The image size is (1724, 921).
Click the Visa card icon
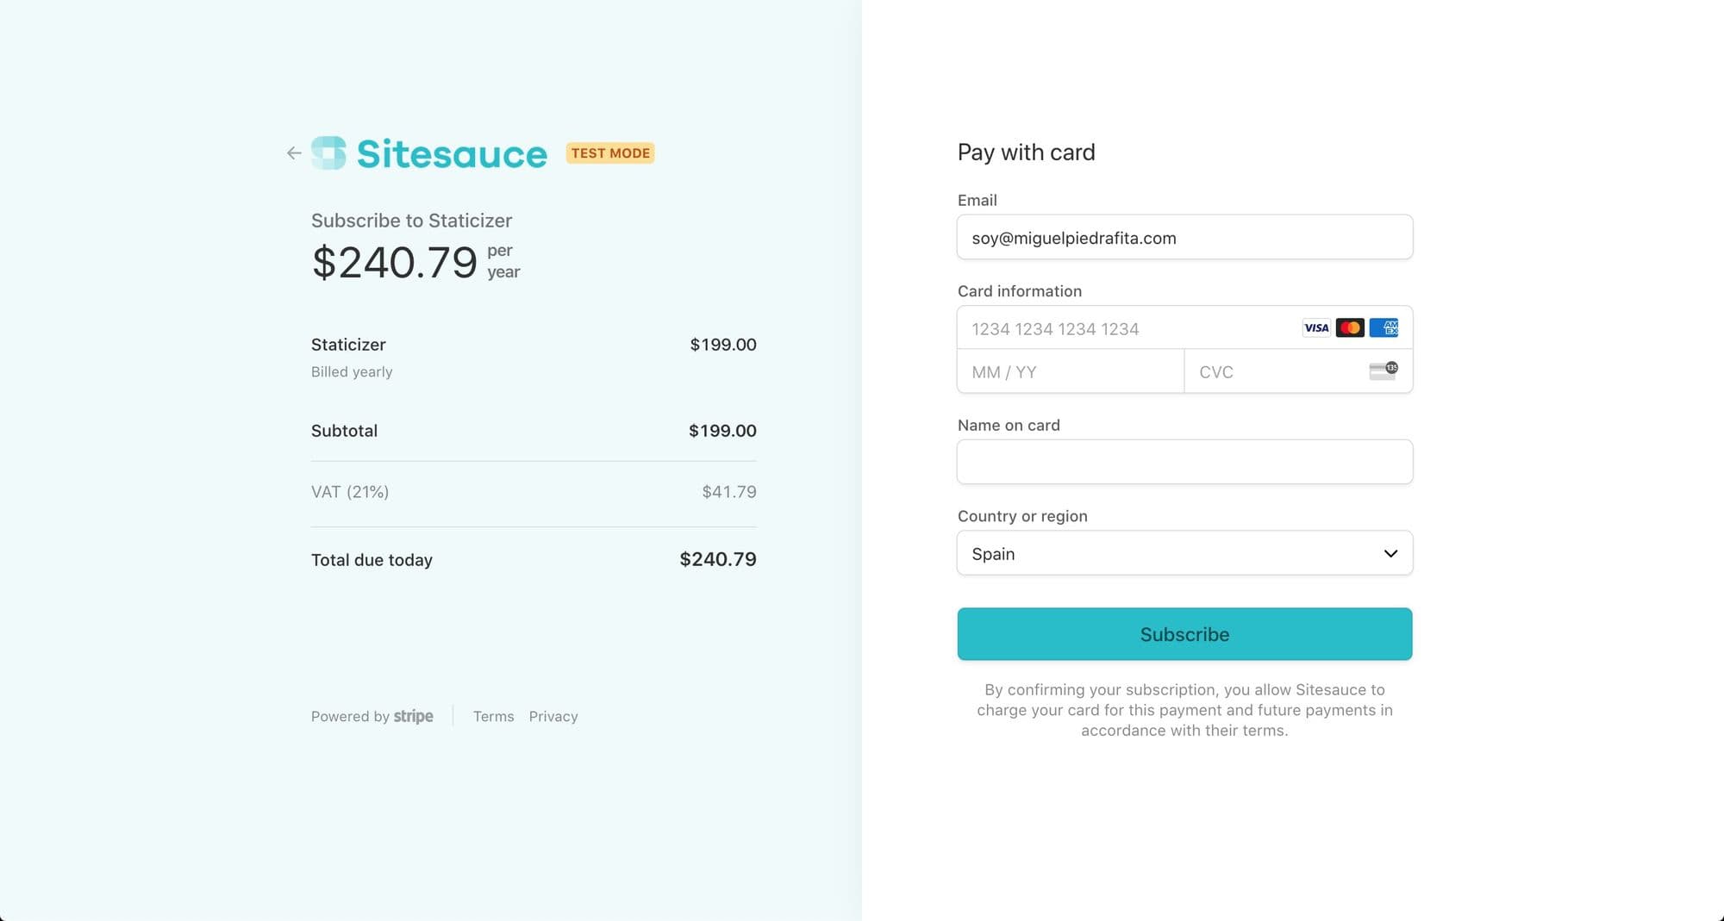pos(1316,328)
